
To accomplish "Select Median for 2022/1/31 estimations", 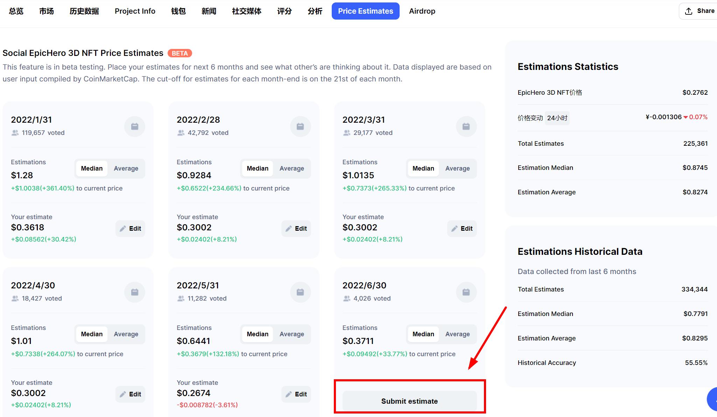I will click(92, 168).
